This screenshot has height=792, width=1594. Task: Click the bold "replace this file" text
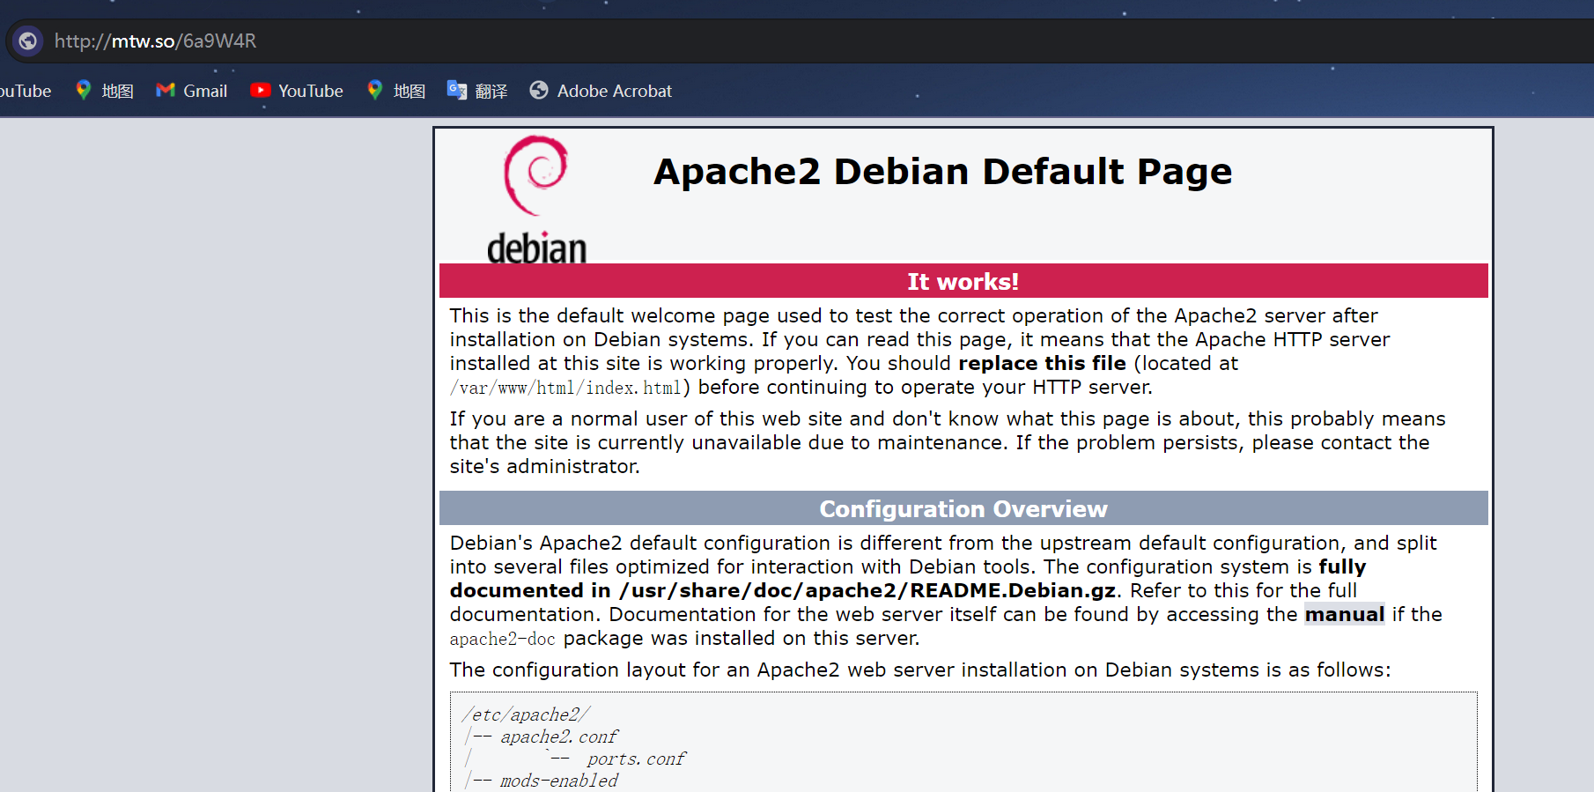point(1042,363)
